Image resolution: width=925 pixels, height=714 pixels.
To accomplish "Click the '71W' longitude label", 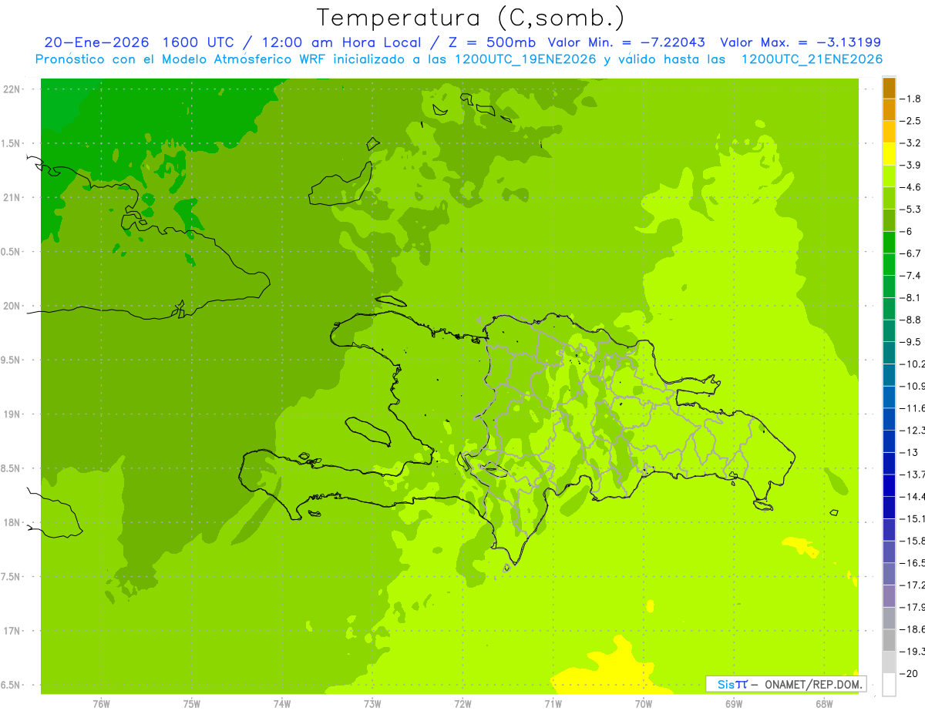I will [553, 703].
